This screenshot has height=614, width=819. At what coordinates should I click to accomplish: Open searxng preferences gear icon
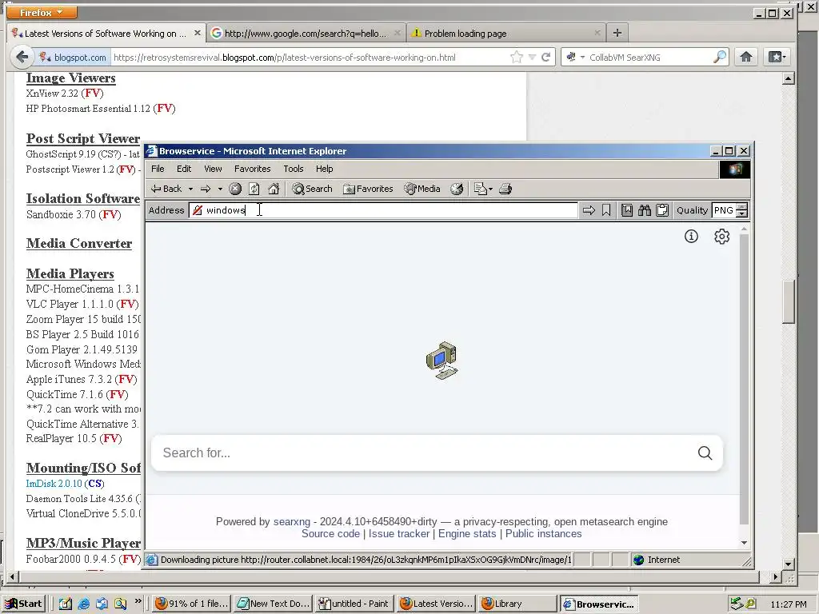click(x=722, y=237)
